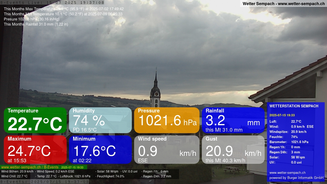The width and height of the screenshot is (327, 184).
Task: Click the blue Minimum 17.6°C value
Action: tap(94, 151)
